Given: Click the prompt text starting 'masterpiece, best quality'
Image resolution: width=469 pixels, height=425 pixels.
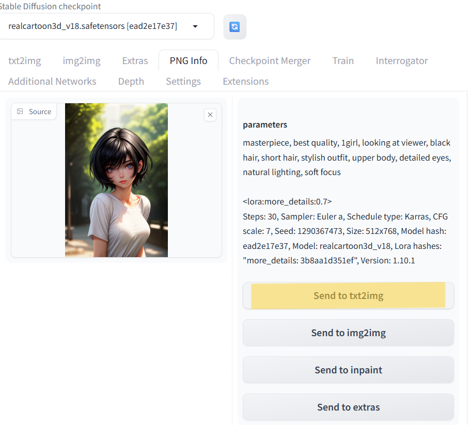Looking at the screenshot, I should [x=347, y=158].
